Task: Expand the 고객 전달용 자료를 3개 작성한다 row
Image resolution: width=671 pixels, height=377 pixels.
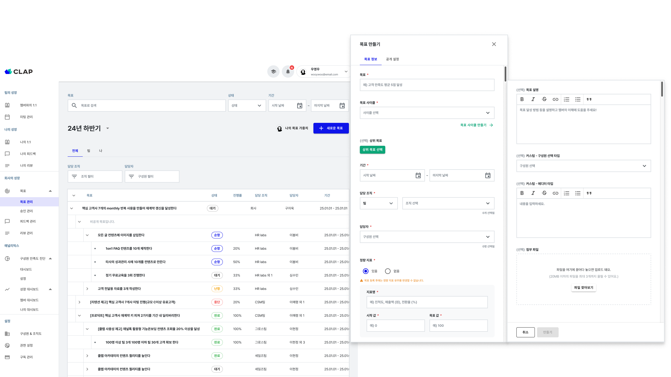Action: point(87,289)
